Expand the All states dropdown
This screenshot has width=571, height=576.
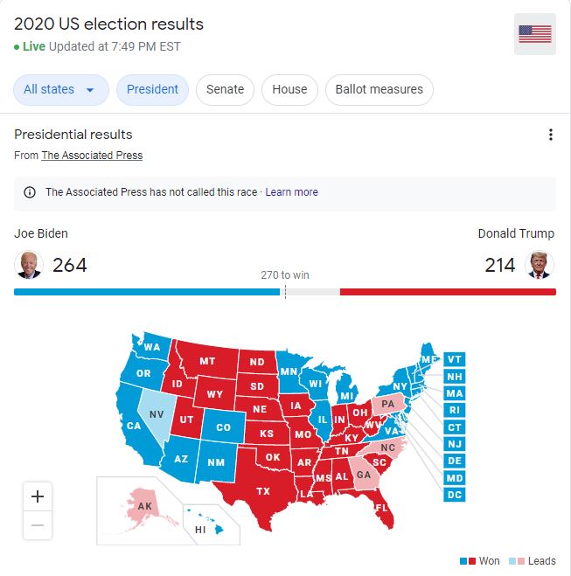pyautogui.click(x=60, y=89)
